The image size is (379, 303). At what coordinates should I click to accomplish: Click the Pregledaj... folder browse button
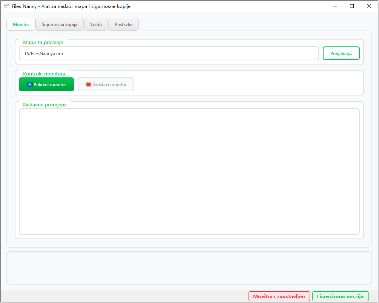click(x=341, y=53)
